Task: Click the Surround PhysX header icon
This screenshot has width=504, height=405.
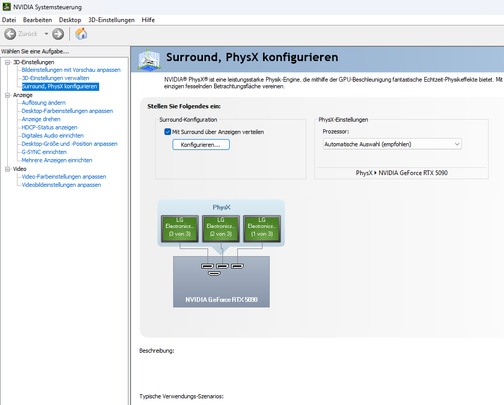Action: (149, 60)
